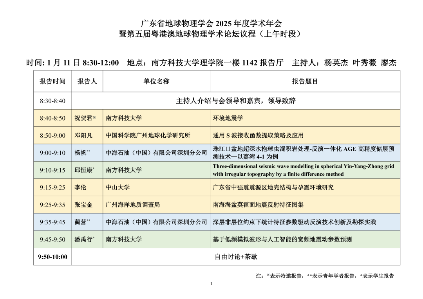Click the footnote explaining report type symbols

(x=325, y=276)
